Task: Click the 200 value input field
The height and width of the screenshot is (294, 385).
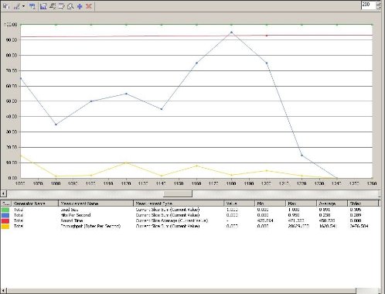Action: [369, 5]
